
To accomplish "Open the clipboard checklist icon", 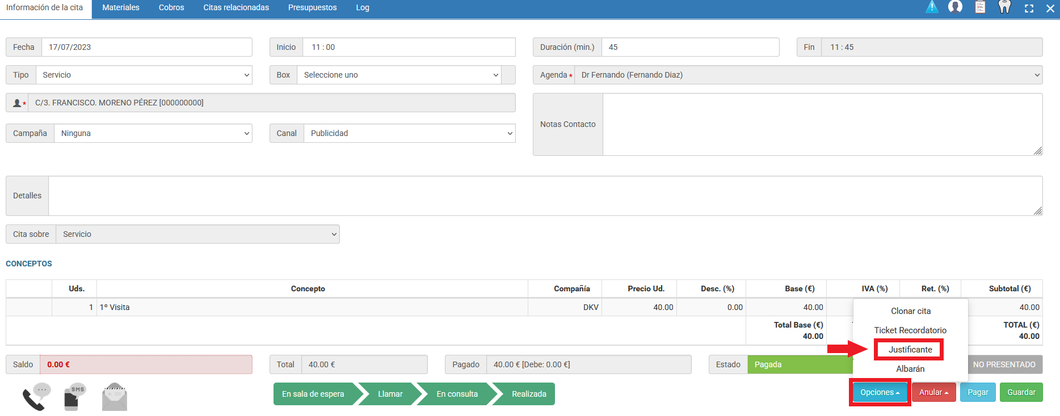I will (980, 7).
